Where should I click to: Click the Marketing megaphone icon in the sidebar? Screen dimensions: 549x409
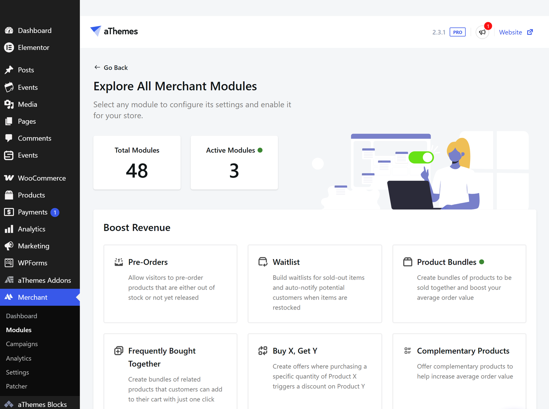[x=9, y=246]
